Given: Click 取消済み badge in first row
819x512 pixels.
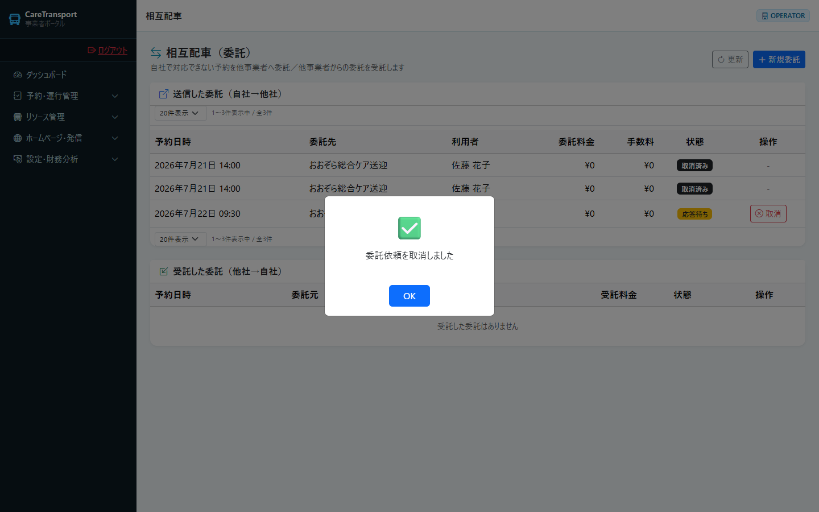Looking at the screenshot, I should (694, 166).
